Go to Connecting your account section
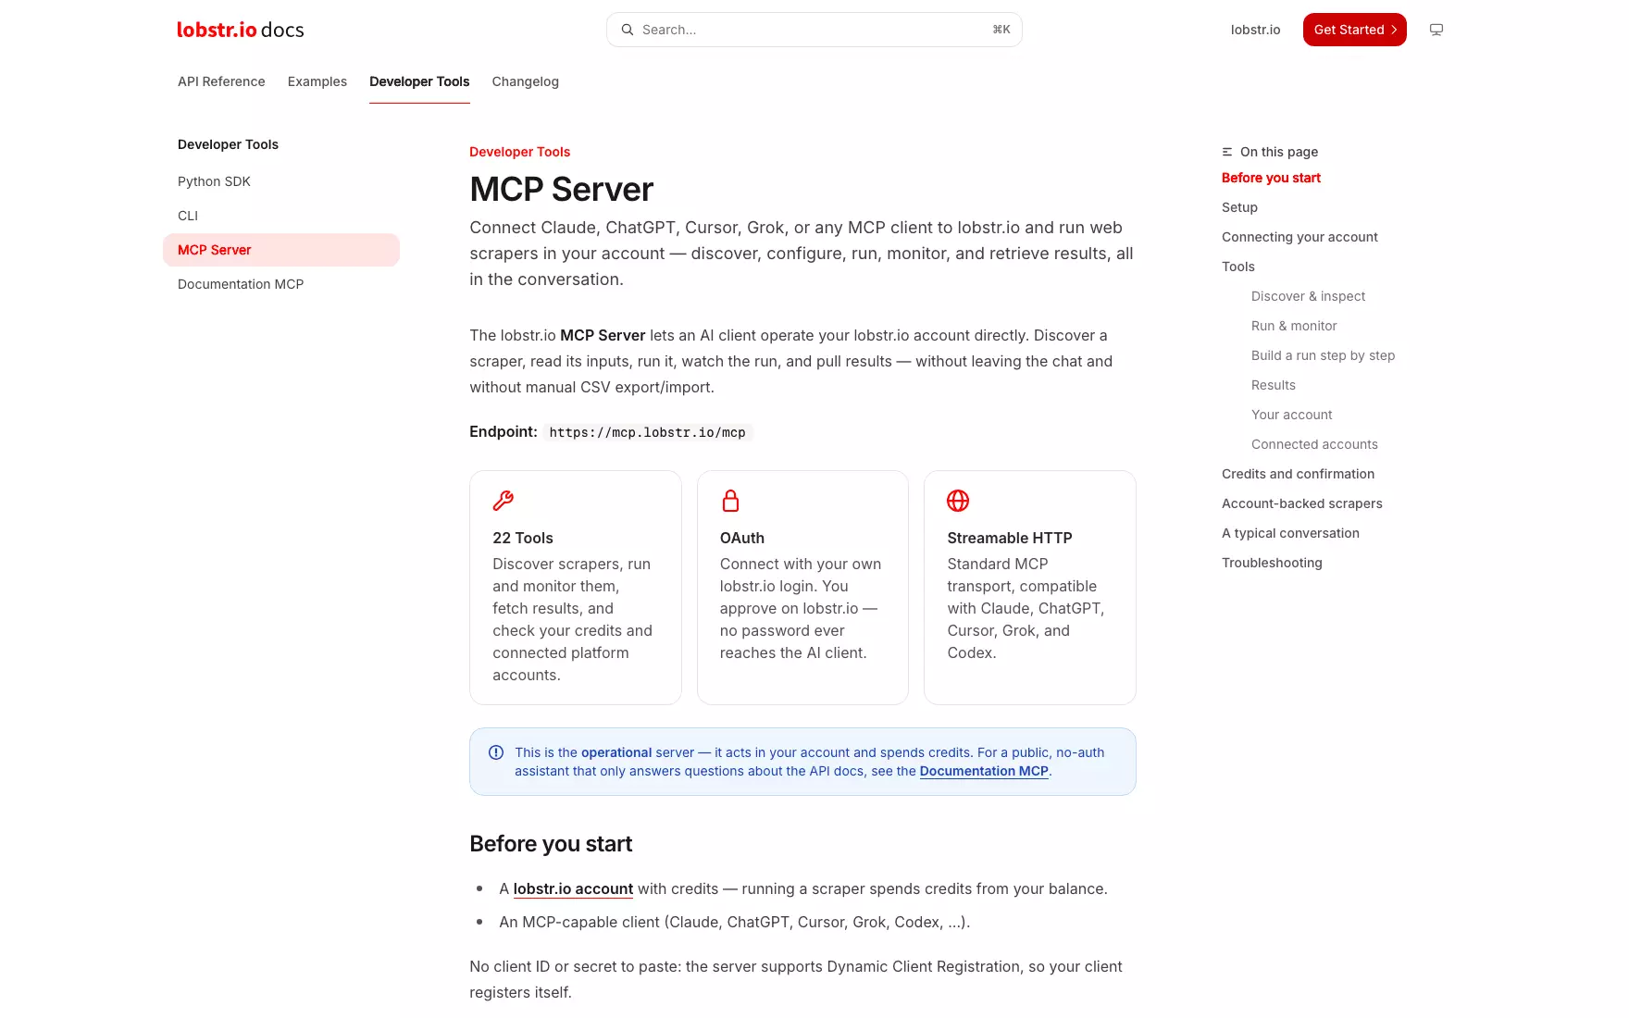1629x1018 pixels. (1299, 237)
